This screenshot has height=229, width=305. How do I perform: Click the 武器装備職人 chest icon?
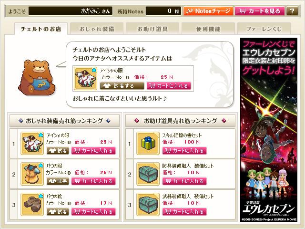148,205
